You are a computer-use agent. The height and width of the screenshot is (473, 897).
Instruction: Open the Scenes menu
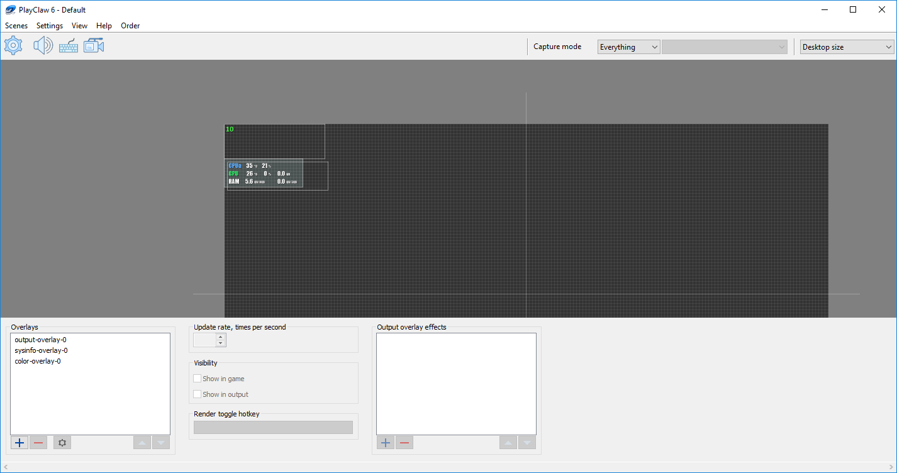[16, 26]
